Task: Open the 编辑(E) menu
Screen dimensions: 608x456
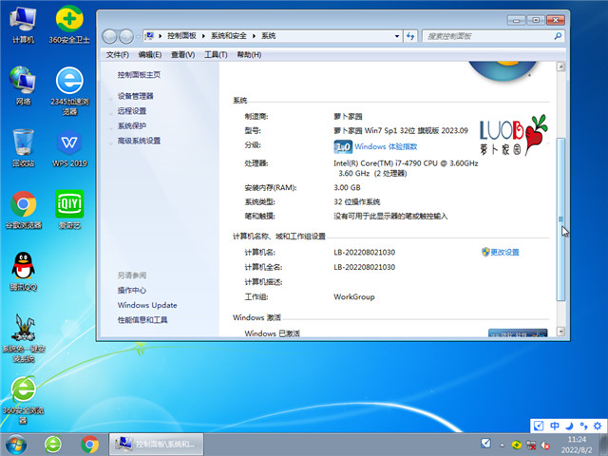Action: point(150,55)
